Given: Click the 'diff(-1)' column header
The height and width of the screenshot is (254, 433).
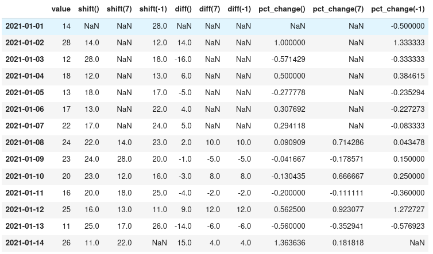Looking at the screenshot, I should 239,9.
